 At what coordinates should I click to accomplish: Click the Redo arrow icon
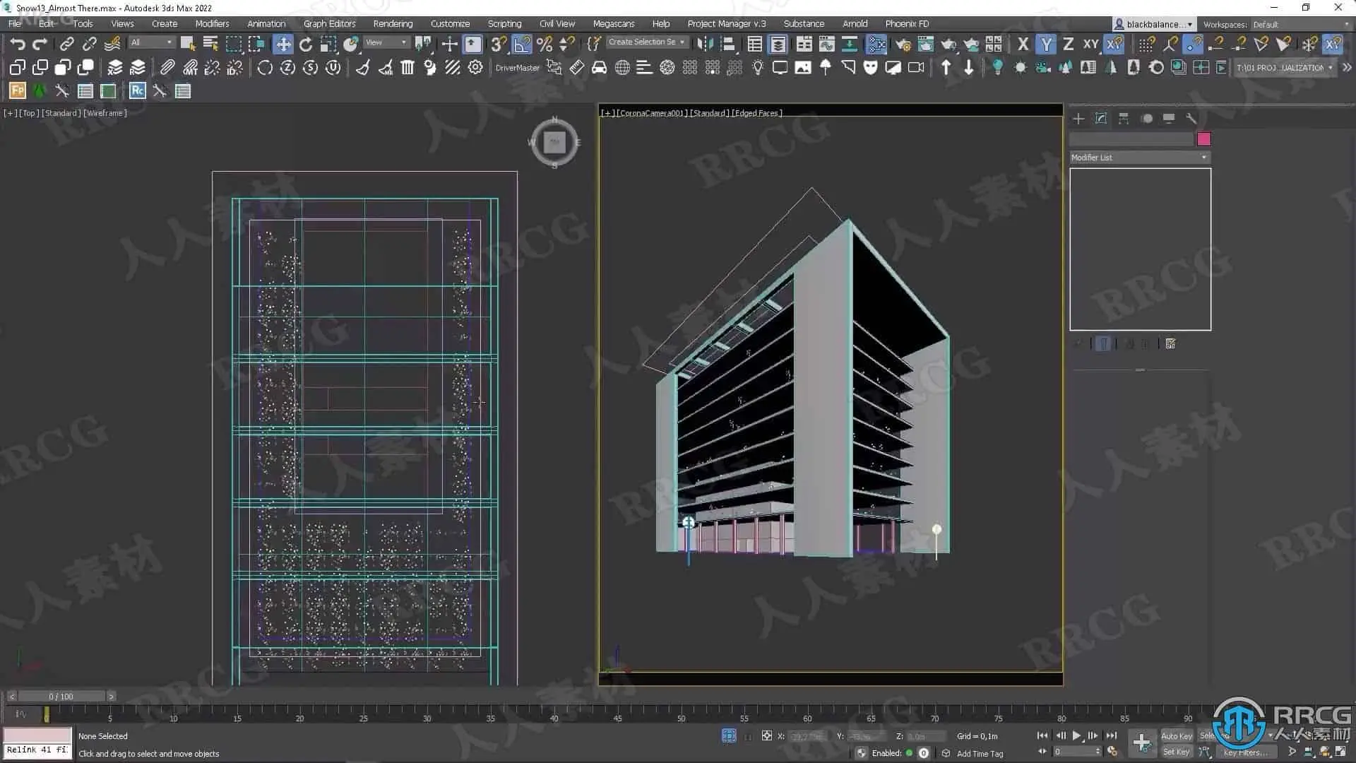tap(40, 45)
